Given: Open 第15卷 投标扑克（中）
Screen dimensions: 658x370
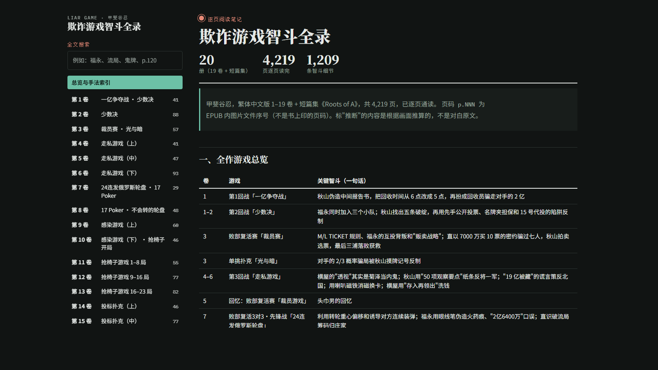Looking at the screenshot, I should [125, 321].
